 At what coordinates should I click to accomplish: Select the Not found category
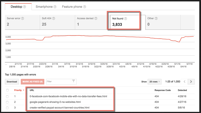[128, 22]
